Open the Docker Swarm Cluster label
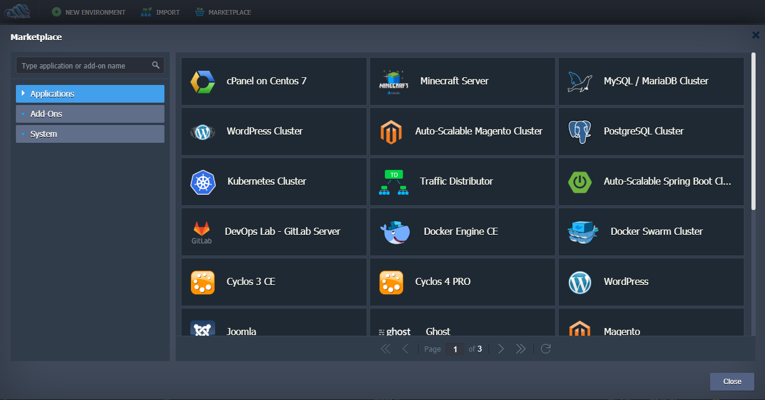This screenshot has width=765, height=400. tap(657, 232)
